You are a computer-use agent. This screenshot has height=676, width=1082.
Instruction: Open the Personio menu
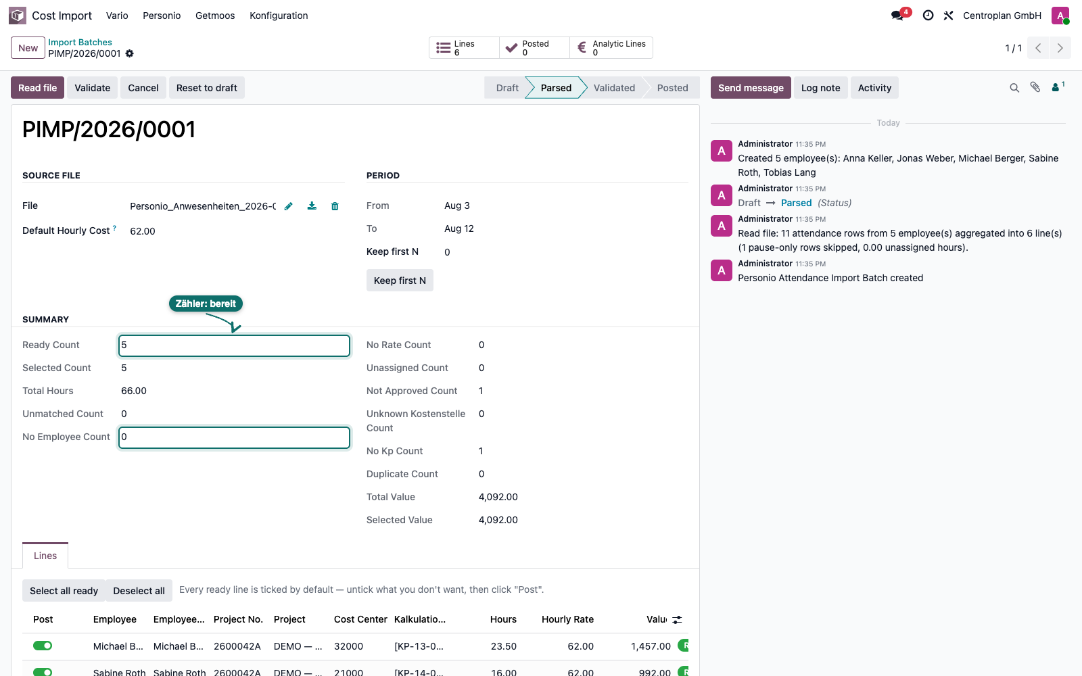pyautogui.click(x=162, y=16)
